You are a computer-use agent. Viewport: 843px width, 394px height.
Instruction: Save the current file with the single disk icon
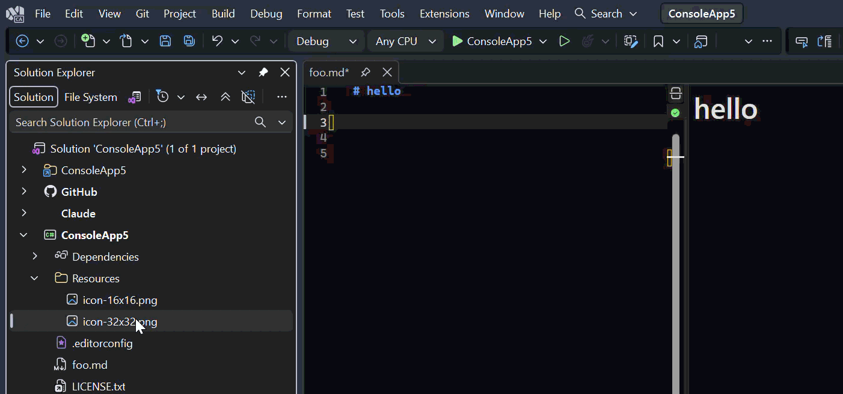tap(165, 41)
